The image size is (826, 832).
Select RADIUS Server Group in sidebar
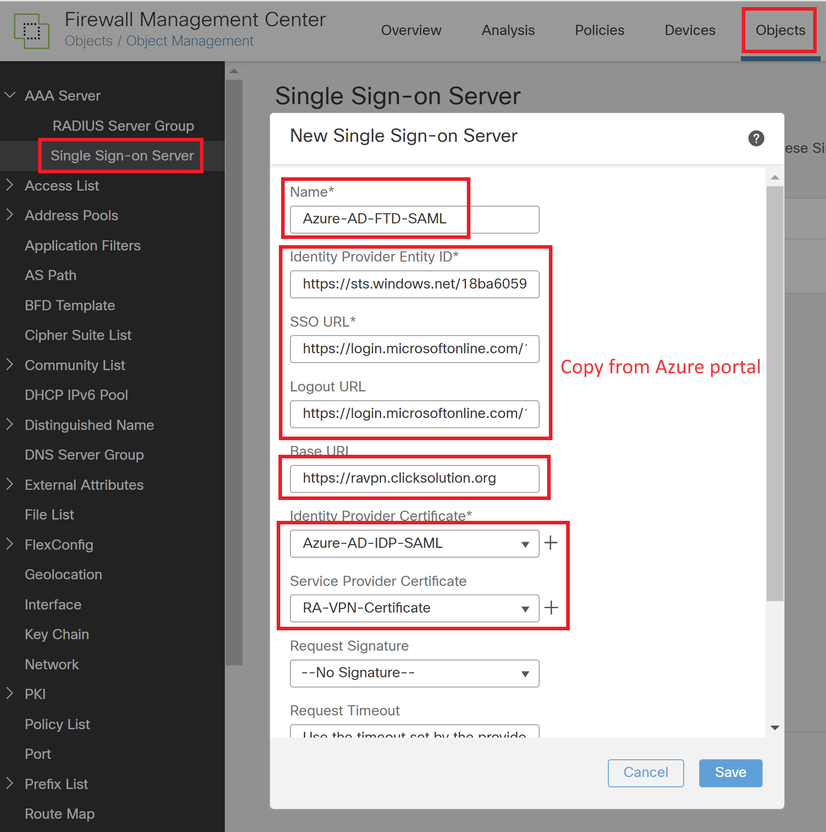tap(123, 126)
